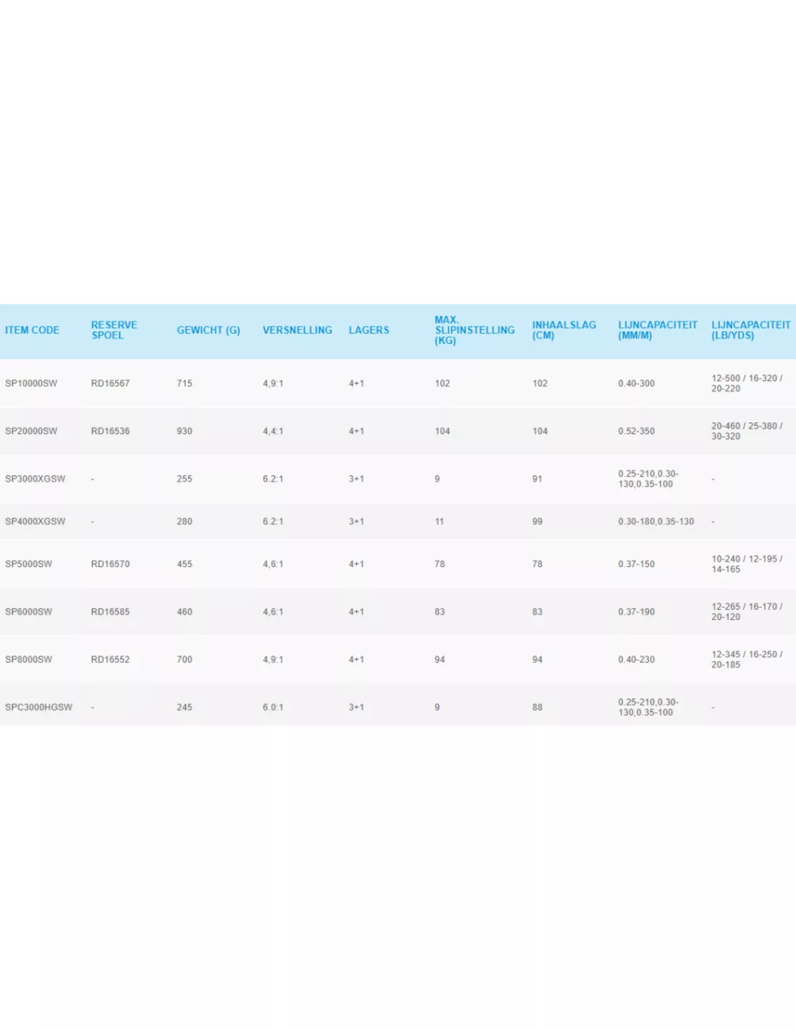Select the VERSNELLING column header
The height and width of the screenshot is (1030, 796).
tap(297, 330)
